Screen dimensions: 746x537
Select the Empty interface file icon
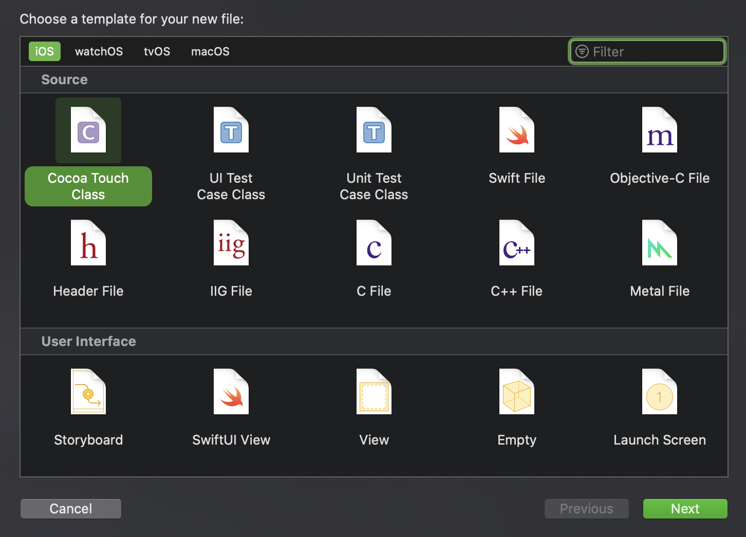(x=517, y=392)
